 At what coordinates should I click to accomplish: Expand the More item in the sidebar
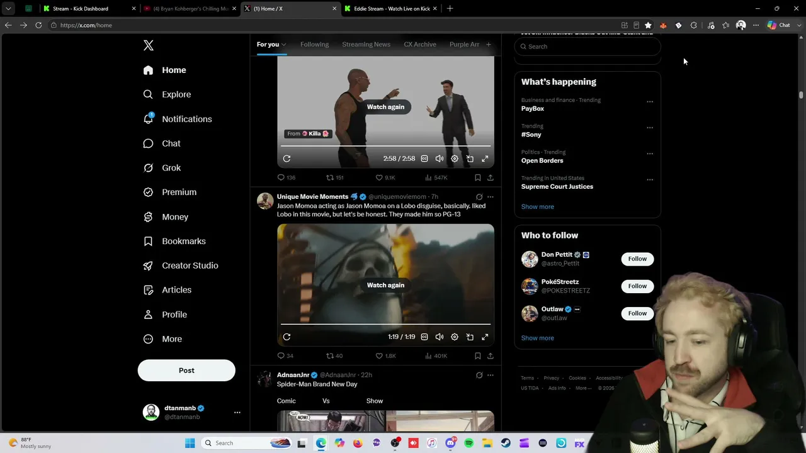(163, 339)
